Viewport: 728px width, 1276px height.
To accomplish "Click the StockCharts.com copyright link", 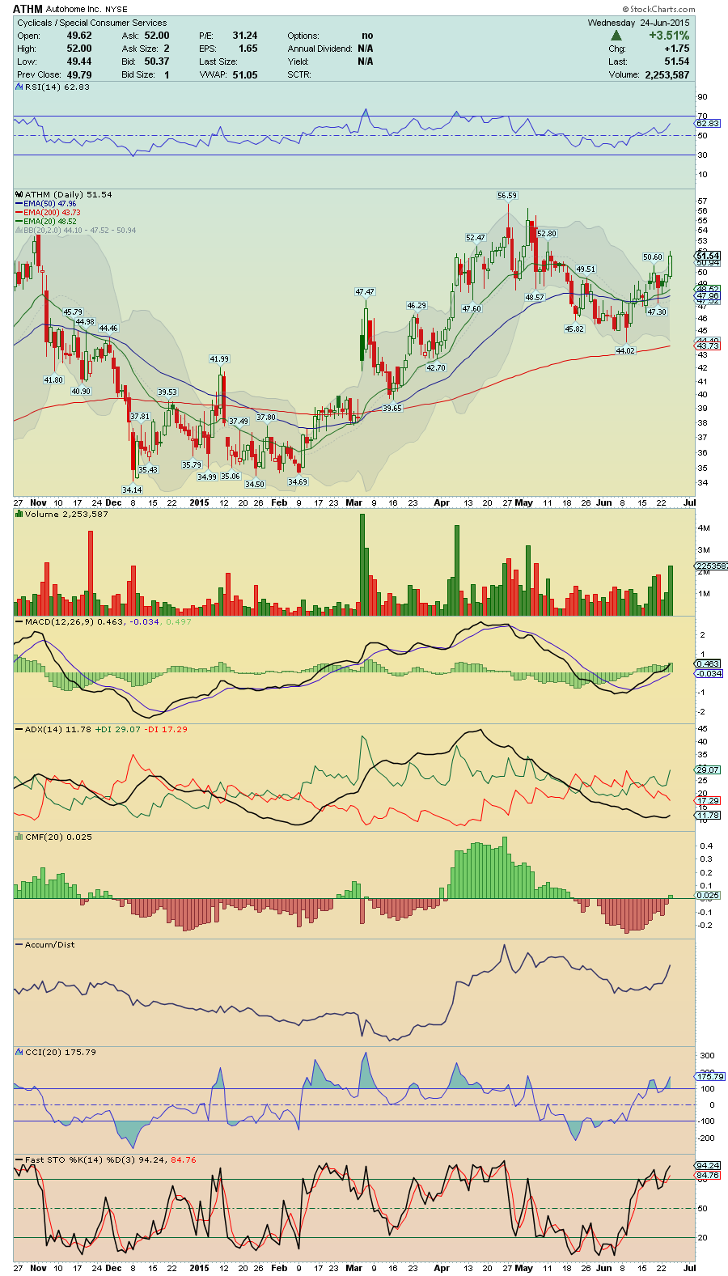I will click(x=659, y=10).
